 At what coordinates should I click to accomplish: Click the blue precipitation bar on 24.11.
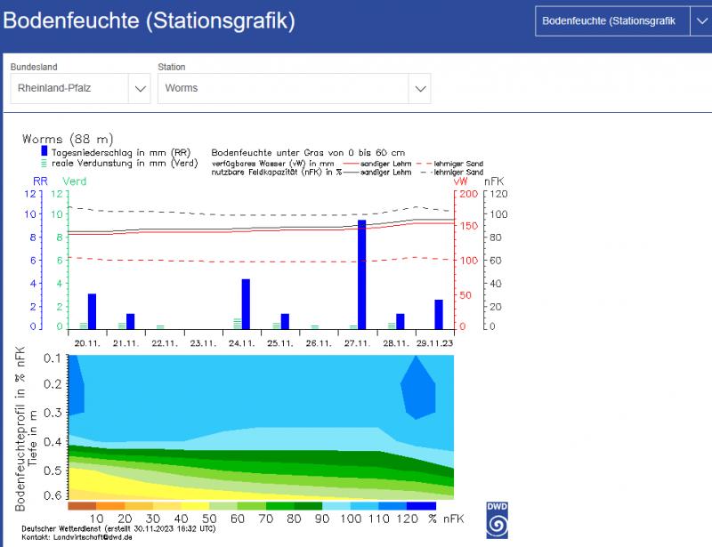click(x=246, y=304)
